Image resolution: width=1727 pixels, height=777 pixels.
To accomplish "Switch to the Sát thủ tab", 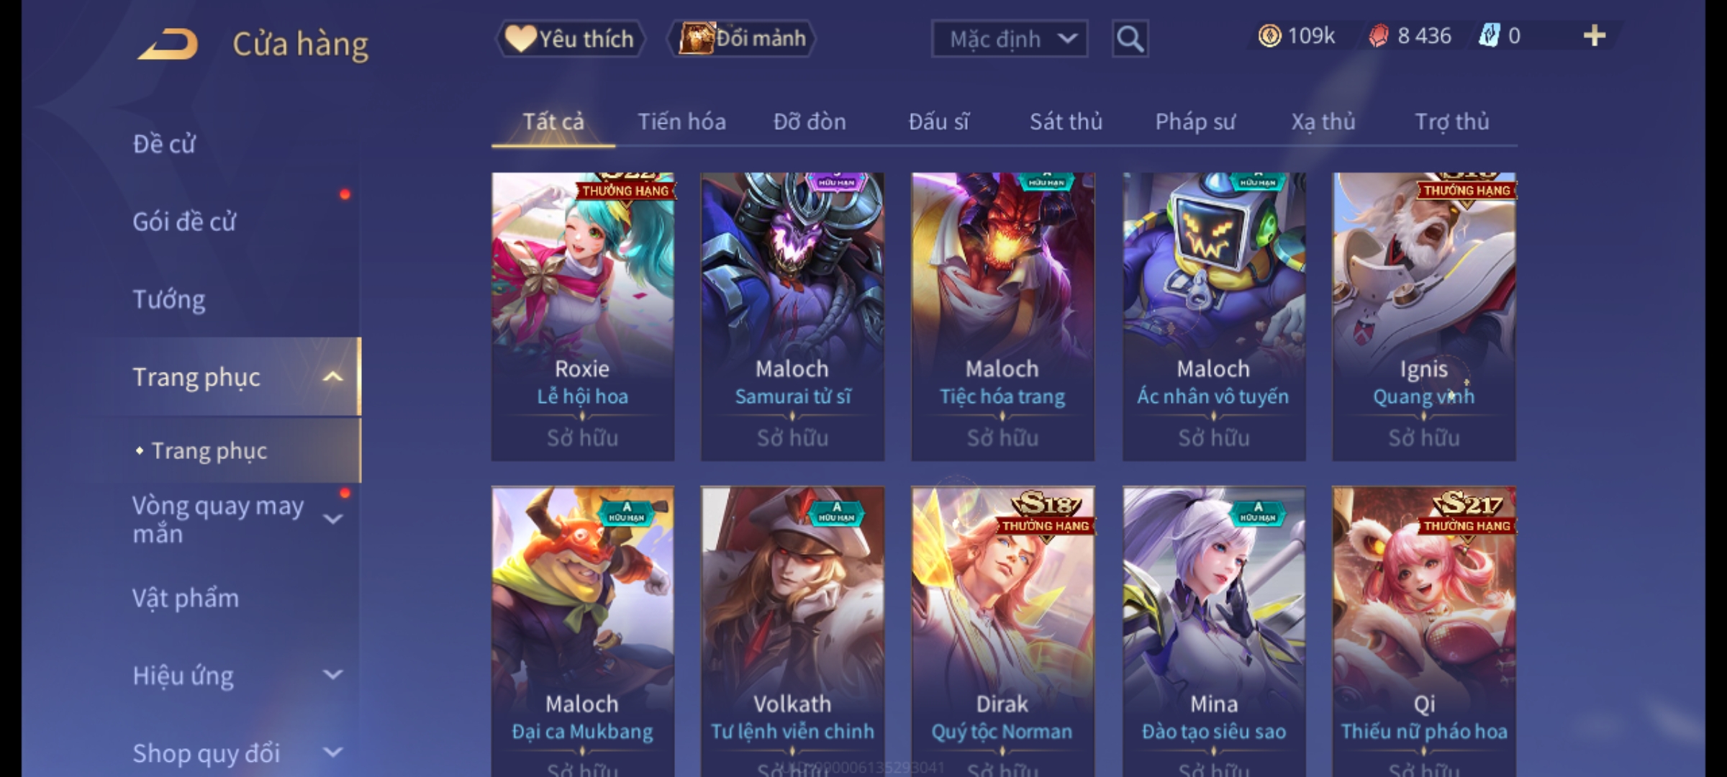I will click(1066, 122).
